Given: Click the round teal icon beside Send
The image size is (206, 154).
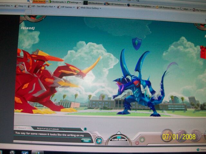Looking at the screenshot, I should [99, 141].
